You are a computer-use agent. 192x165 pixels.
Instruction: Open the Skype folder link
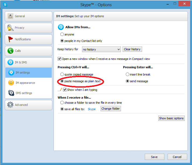click(x=92, y=109)
